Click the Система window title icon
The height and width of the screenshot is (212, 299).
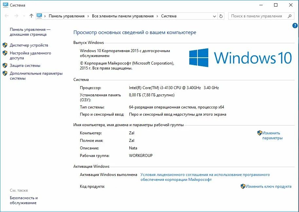6,5
